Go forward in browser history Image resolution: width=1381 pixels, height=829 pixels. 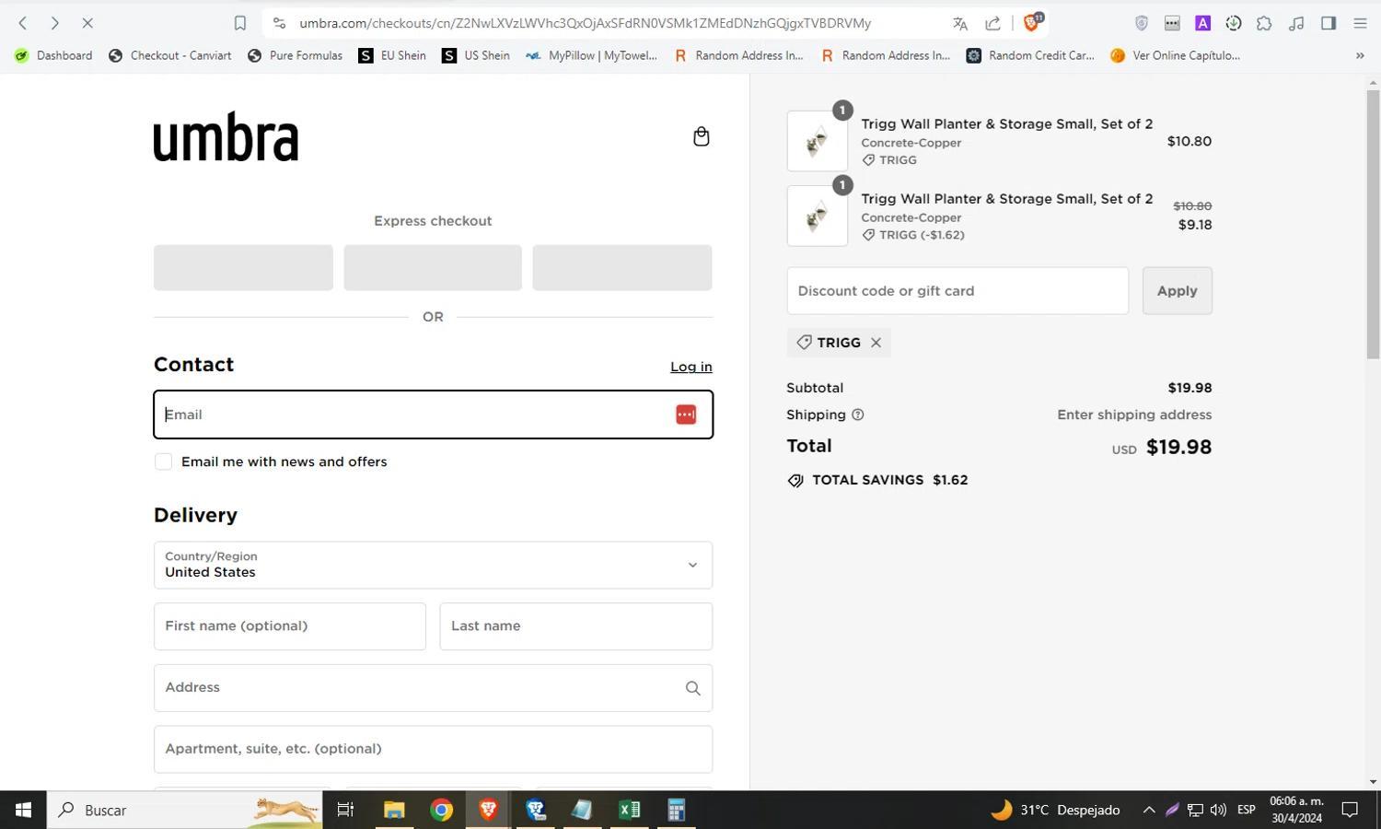coord(54,23)
